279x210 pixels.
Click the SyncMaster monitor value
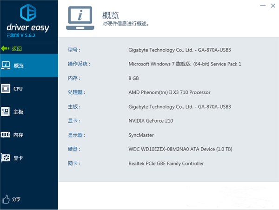(x=141, y=135)
